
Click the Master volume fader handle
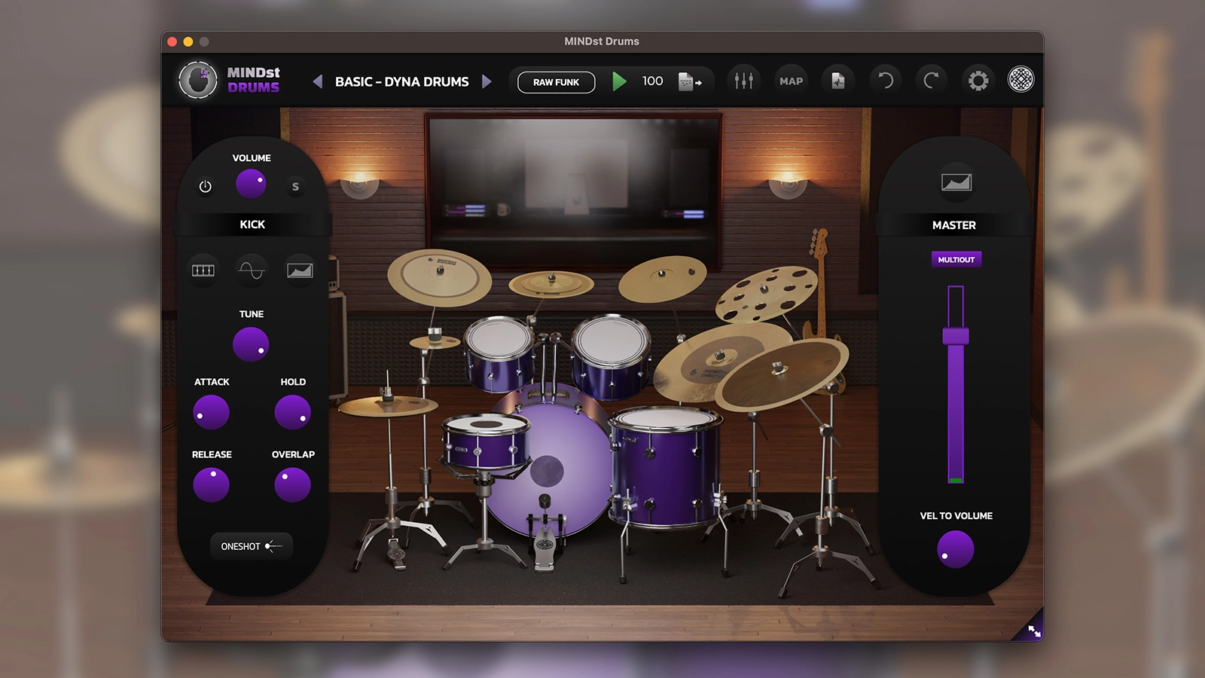tap(956, 336)
